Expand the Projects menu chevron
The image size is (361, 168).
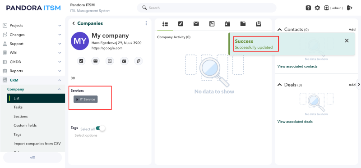pos(60,26)
